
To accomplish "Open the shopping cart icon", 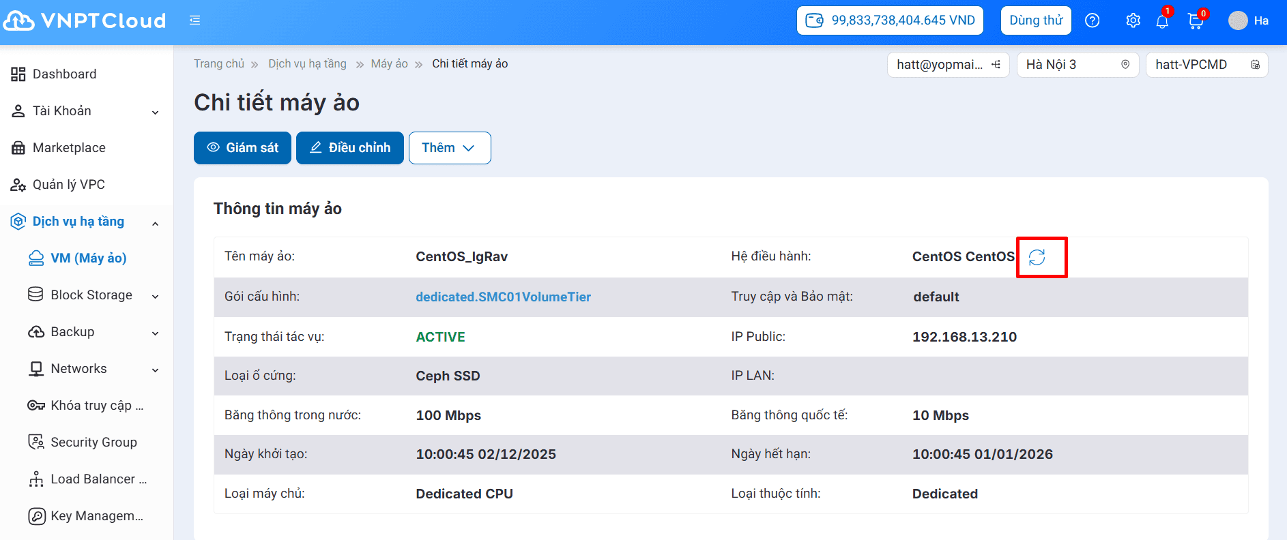I will [x=1195, y=21].
